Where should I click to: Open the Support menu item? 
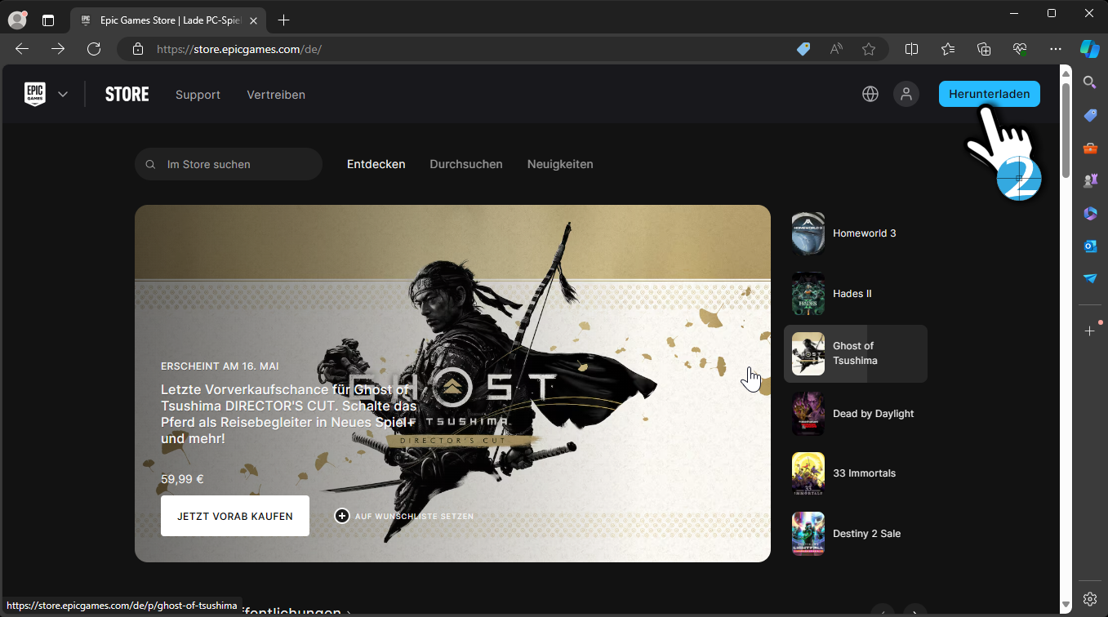click(198, 95)
